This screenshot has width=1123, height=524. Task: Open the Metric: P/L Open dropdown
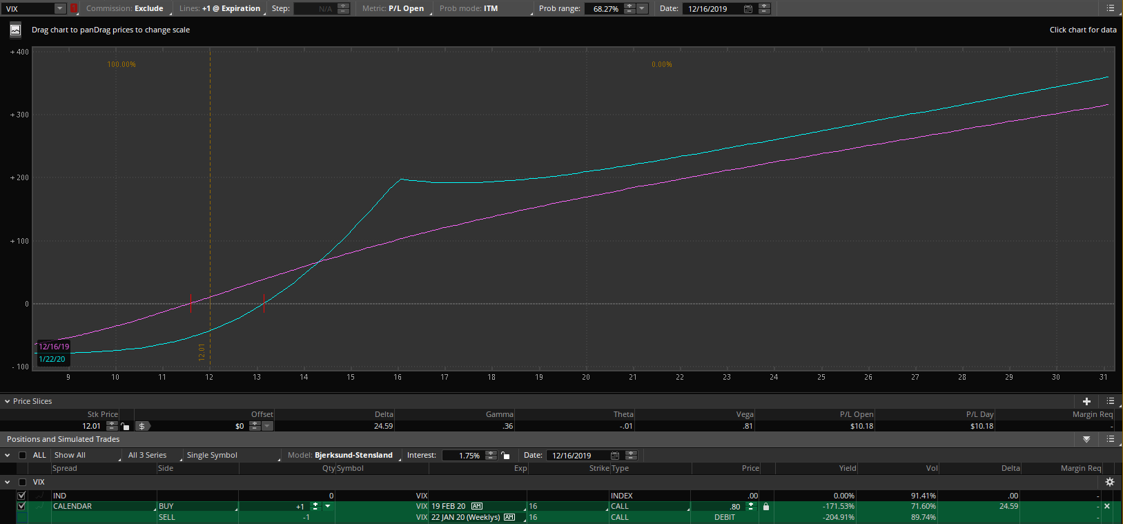[394, 9]
